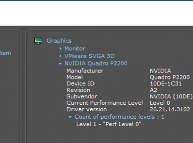This screenshot has height=143, width=193.
Task: Click the Graphics monitor icon
Action: pos(38,41)
